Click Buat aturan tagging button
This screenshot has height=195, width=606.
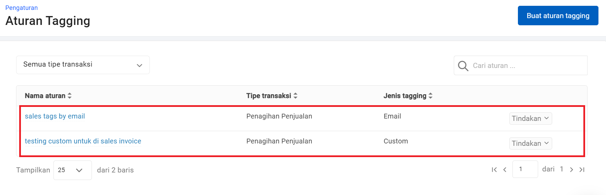(558, 16)
